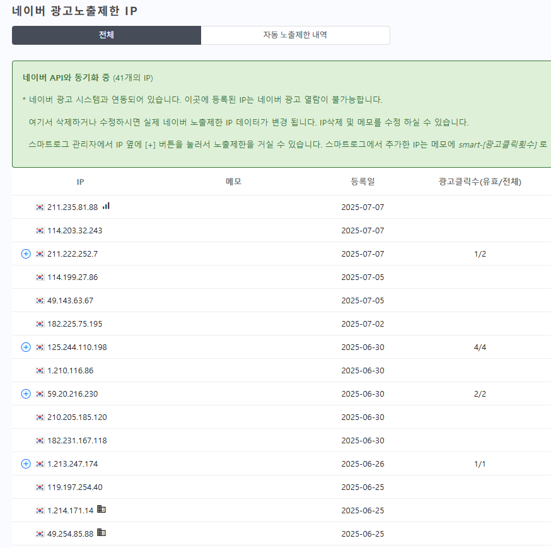This screenshot has width=551, height=548.
Task: Click the Korean flag icon for 114.203.32.243
Action: 40,231
